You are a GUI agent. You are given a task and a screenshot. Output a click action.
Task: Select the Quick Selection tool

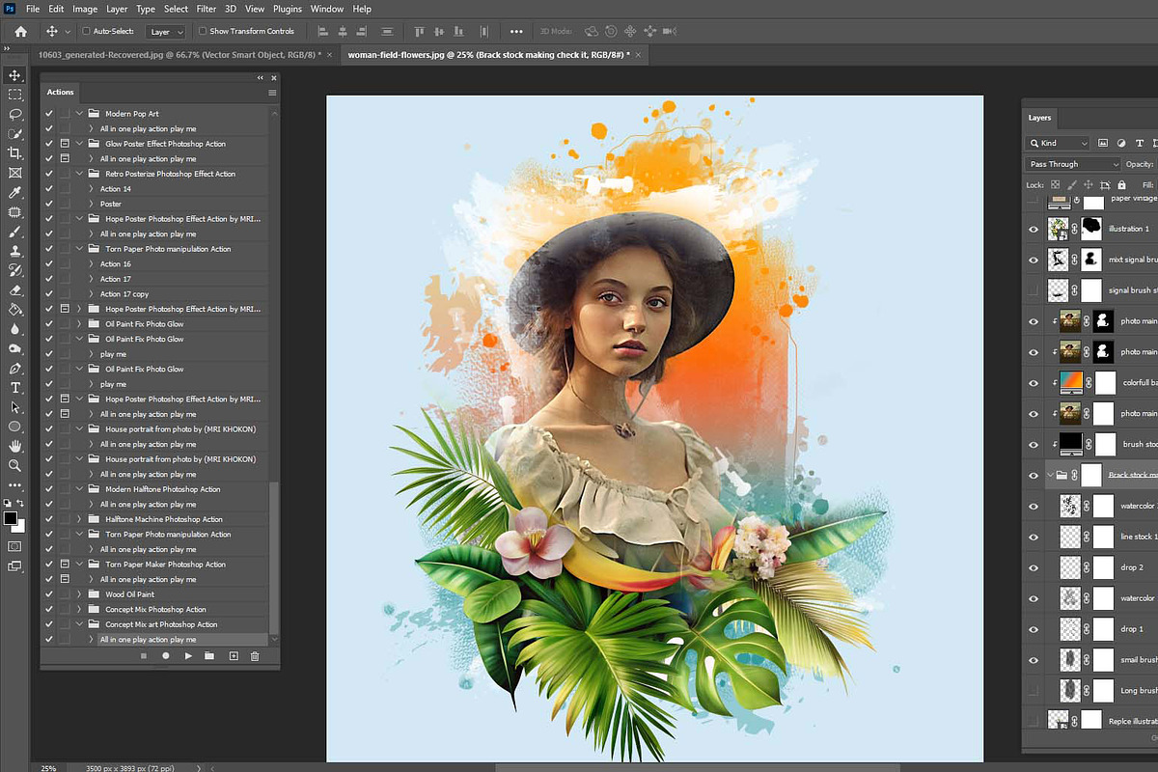tap(14, 133)
